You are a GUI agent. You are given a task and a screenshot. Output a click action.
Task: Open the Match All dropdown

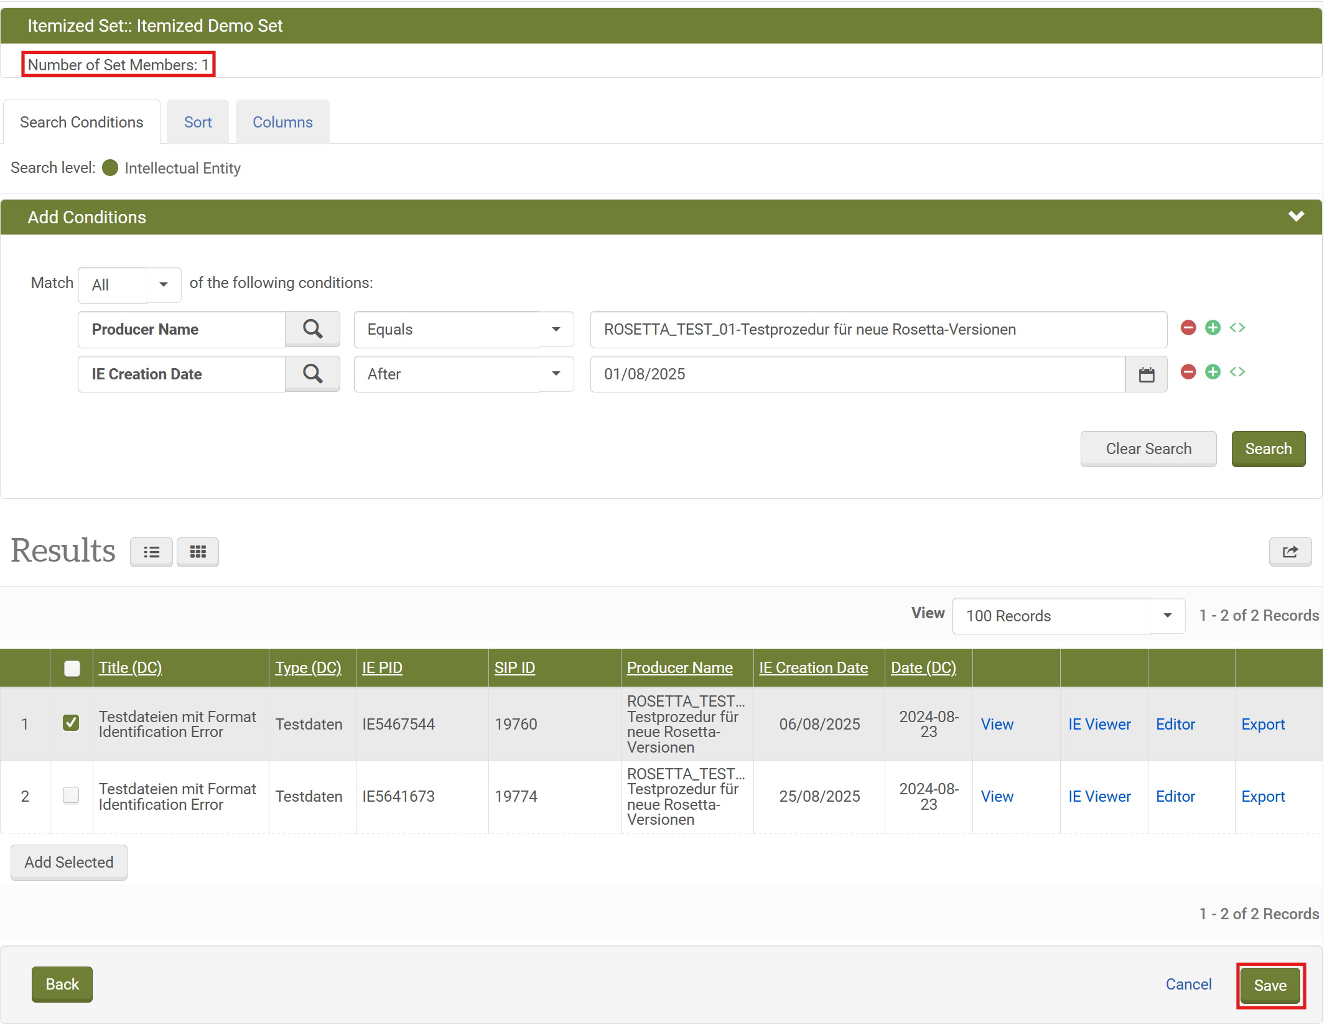[129, 285]
